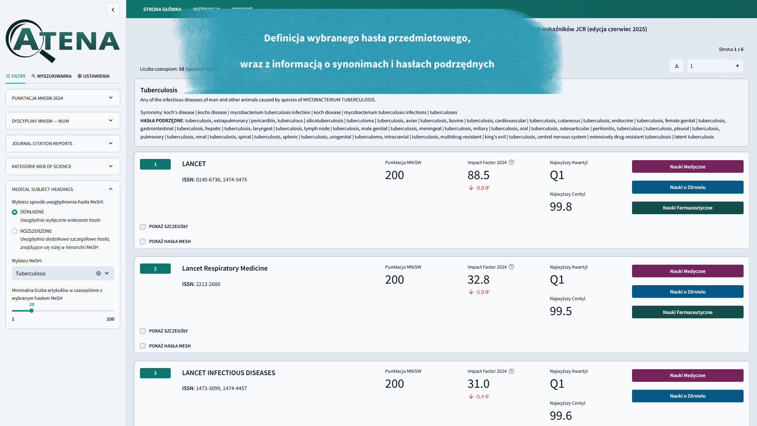This screenshot has width=757, height=426.
Task: Click Nauki o Zdrowiu for Lancet Respiratory Medicine
Action: (688, 291)
